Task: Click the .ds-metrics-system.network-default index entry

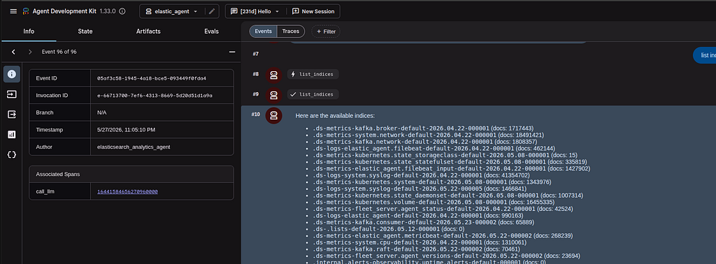Action: (428, 135)
